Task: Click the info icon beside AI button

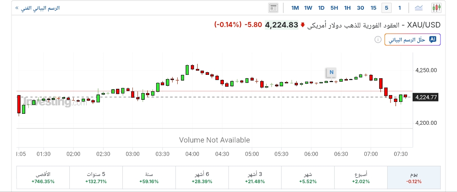Action: pos(377,39)
